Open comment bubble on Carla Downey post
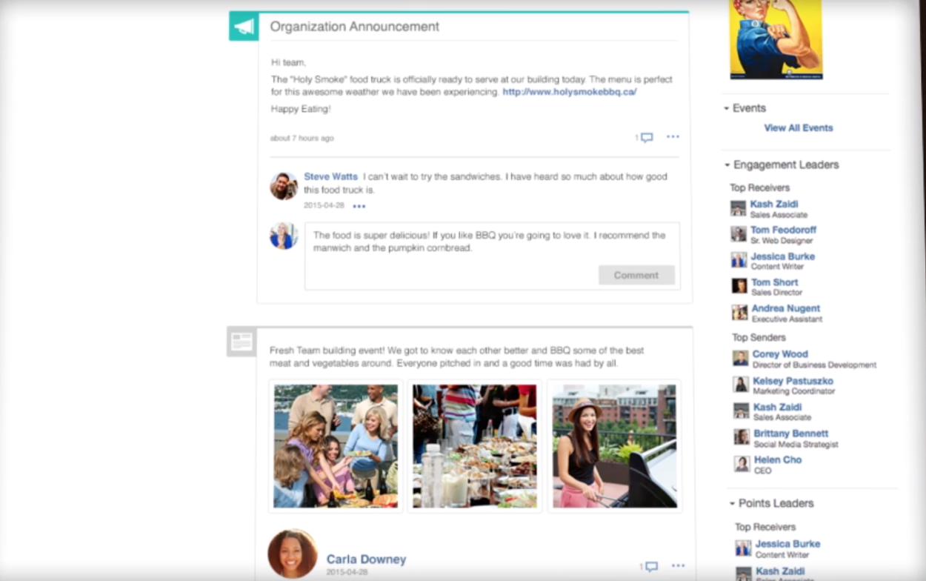 tap(650, 566)
